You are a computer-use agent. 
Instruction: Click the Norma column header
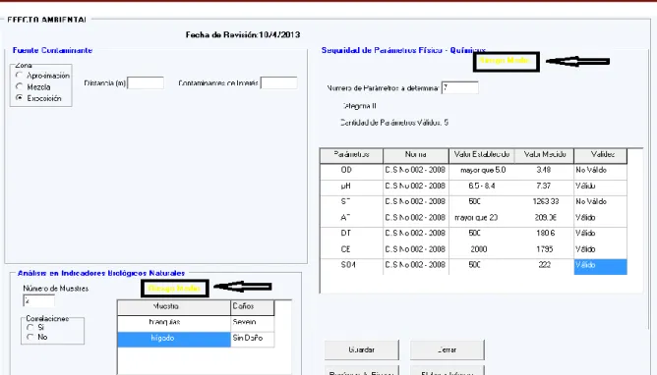point(416,155)
